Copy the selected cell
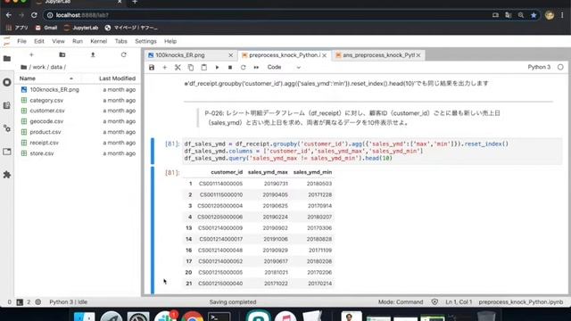 [x=191, y=68]
